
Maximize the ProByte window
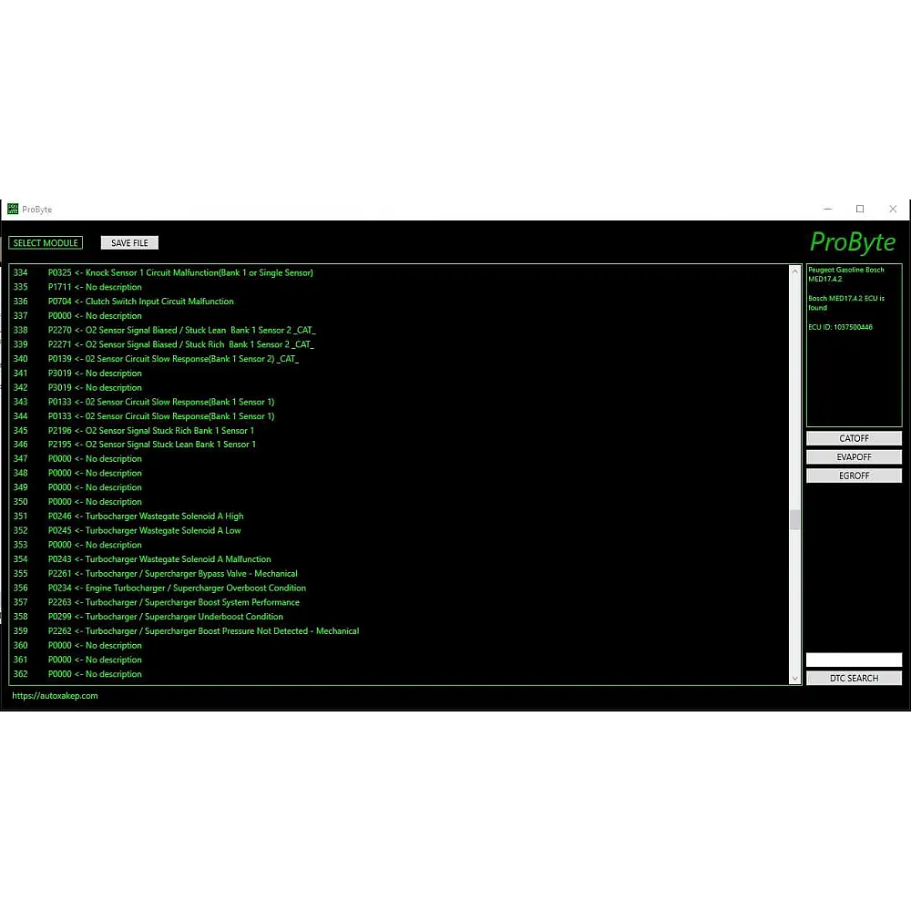click(859, 209)
